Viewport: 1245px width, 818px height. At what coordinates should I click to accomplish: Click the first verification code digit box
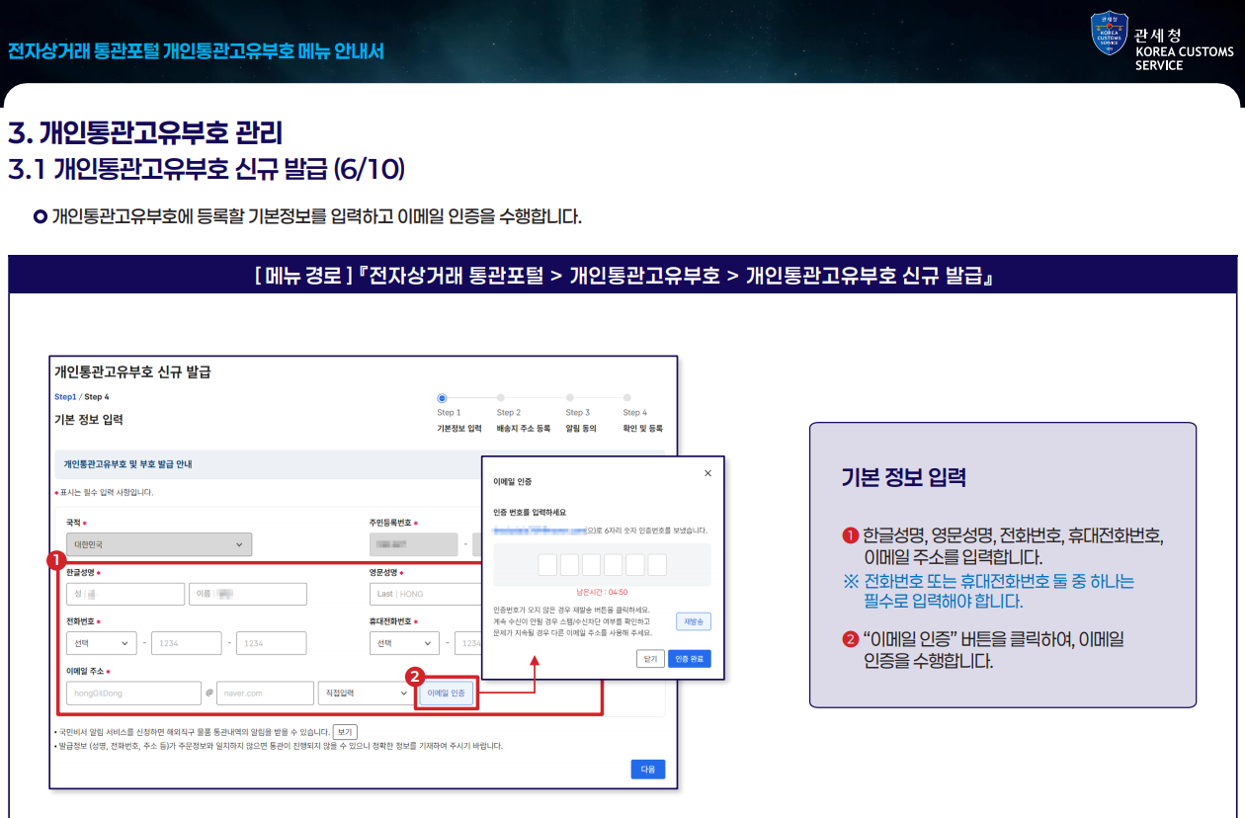click(x=547, y=565)
